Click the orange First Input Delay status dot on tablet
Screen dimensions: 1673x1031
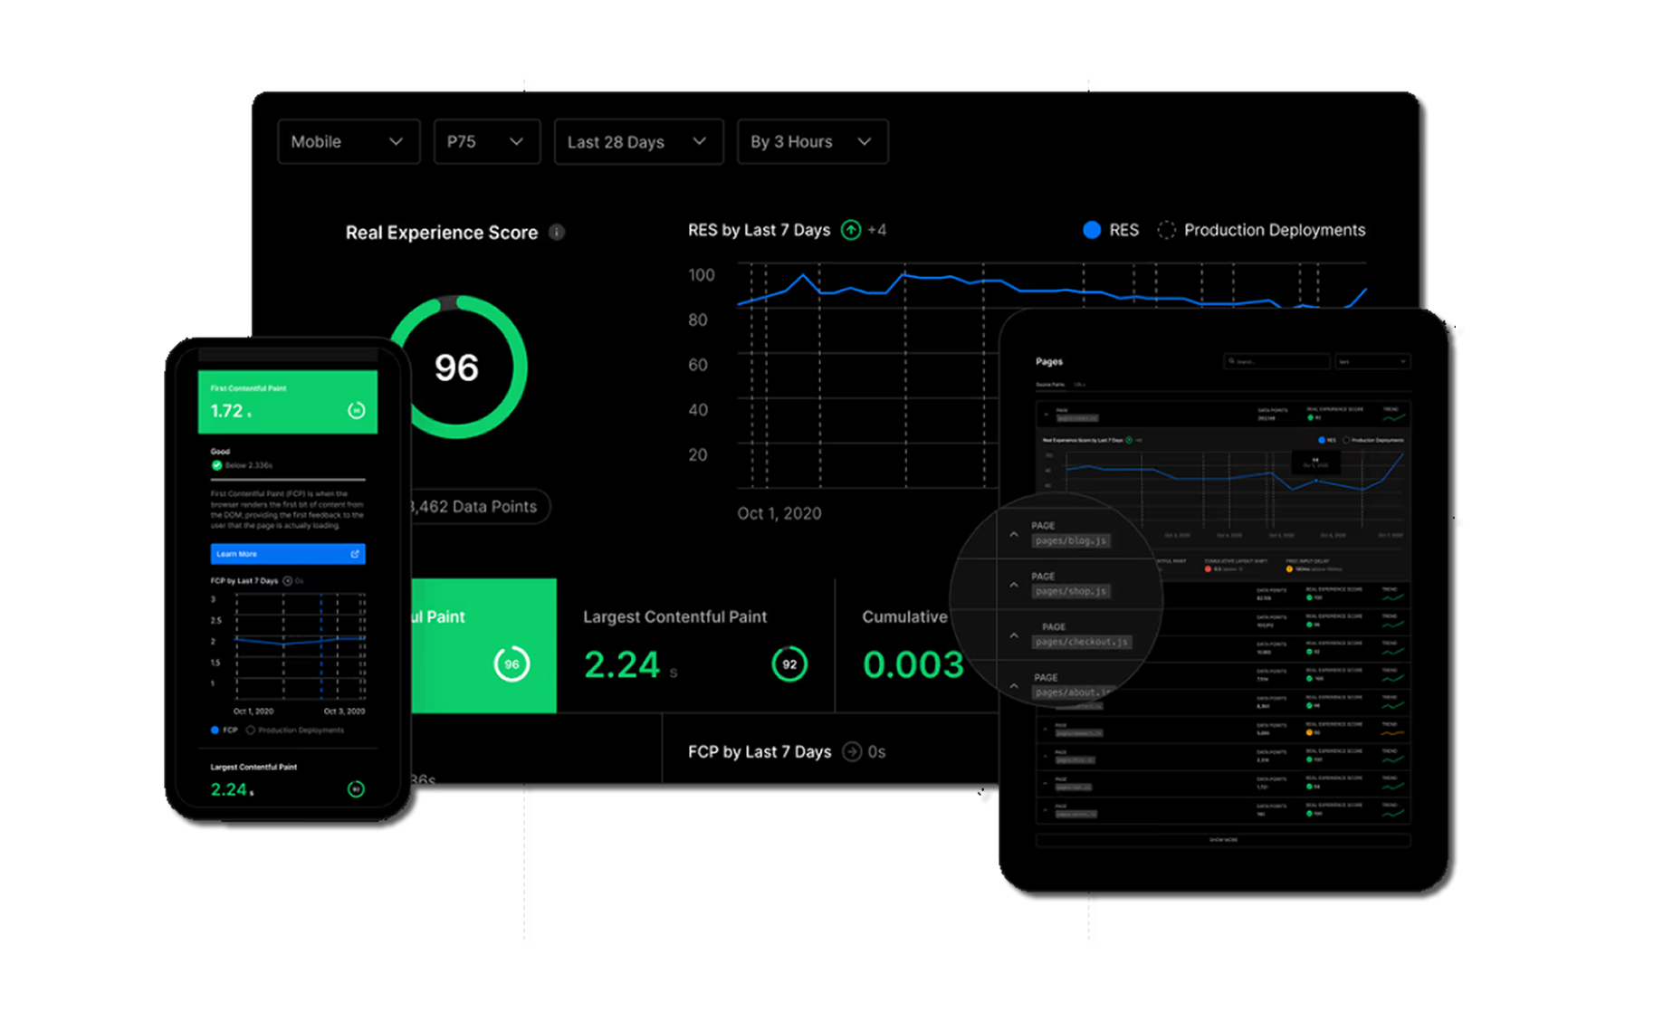click(1289, 569)
